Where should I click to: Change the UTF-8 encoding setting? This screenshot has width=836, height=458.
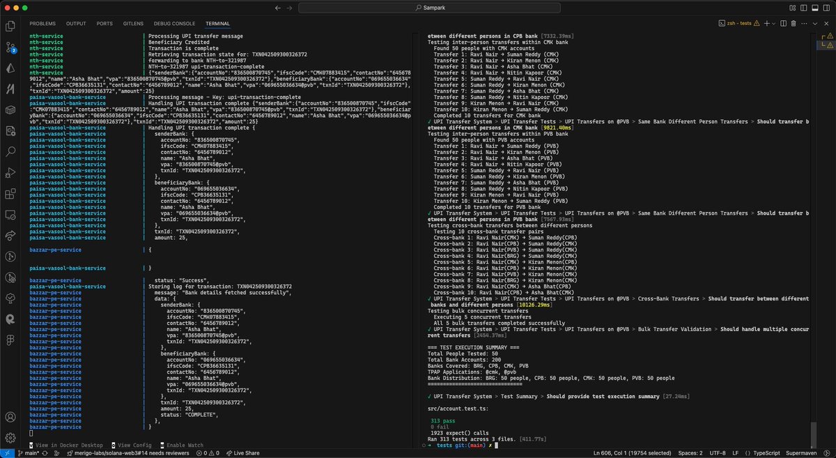tap(718, 453)
